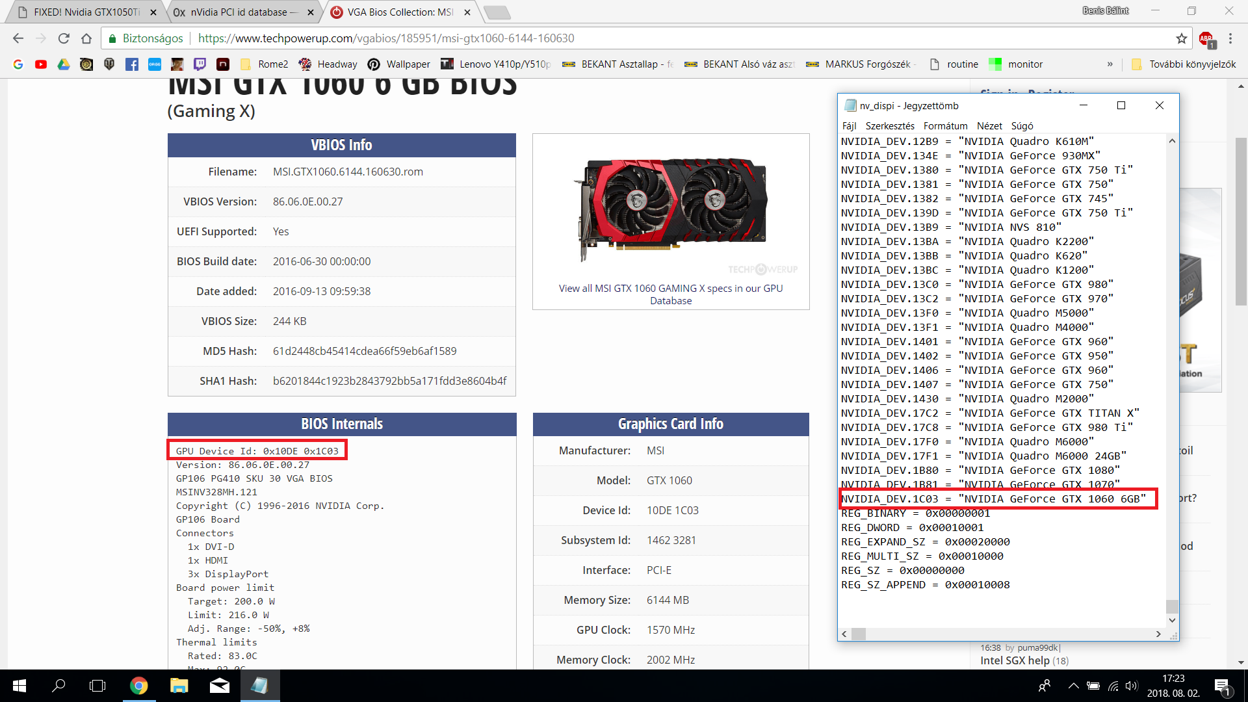Go back to the previous page
The width and height of the screenshot is (1248, 702).
(18, 38)
